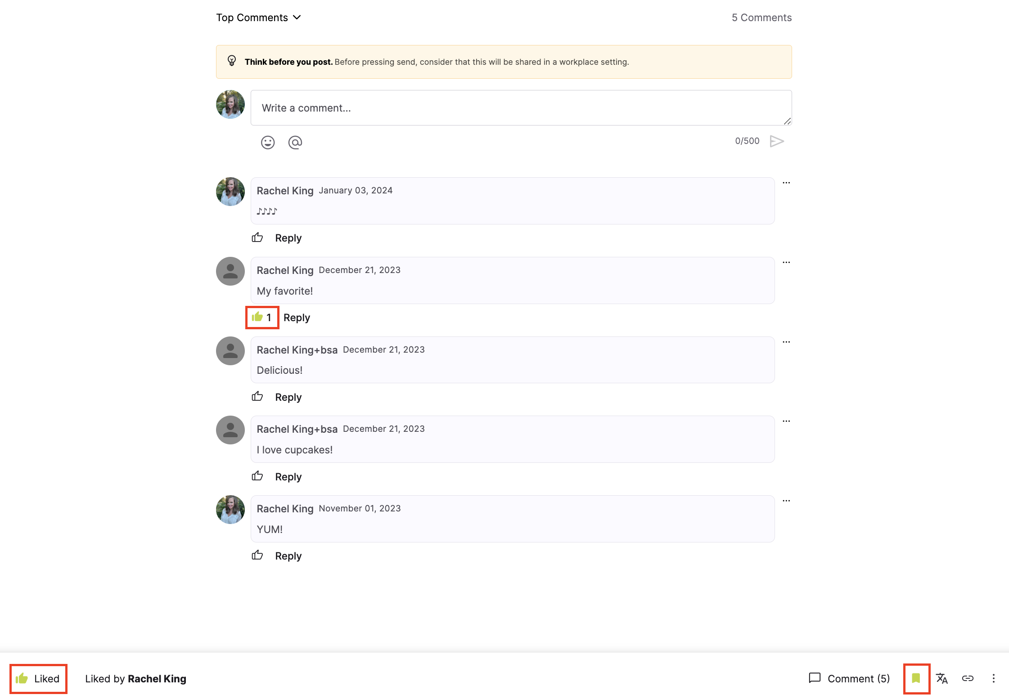The height and width of the screenshot is (699, 1009).
Task: Click the @ mention icon
Action: pos(295,143)
